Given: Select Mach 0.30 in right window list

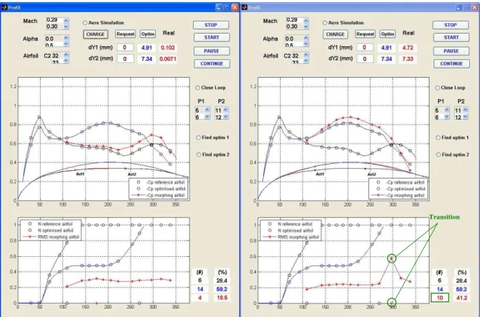Looking at the screenshot, I should tap(292, 27).
